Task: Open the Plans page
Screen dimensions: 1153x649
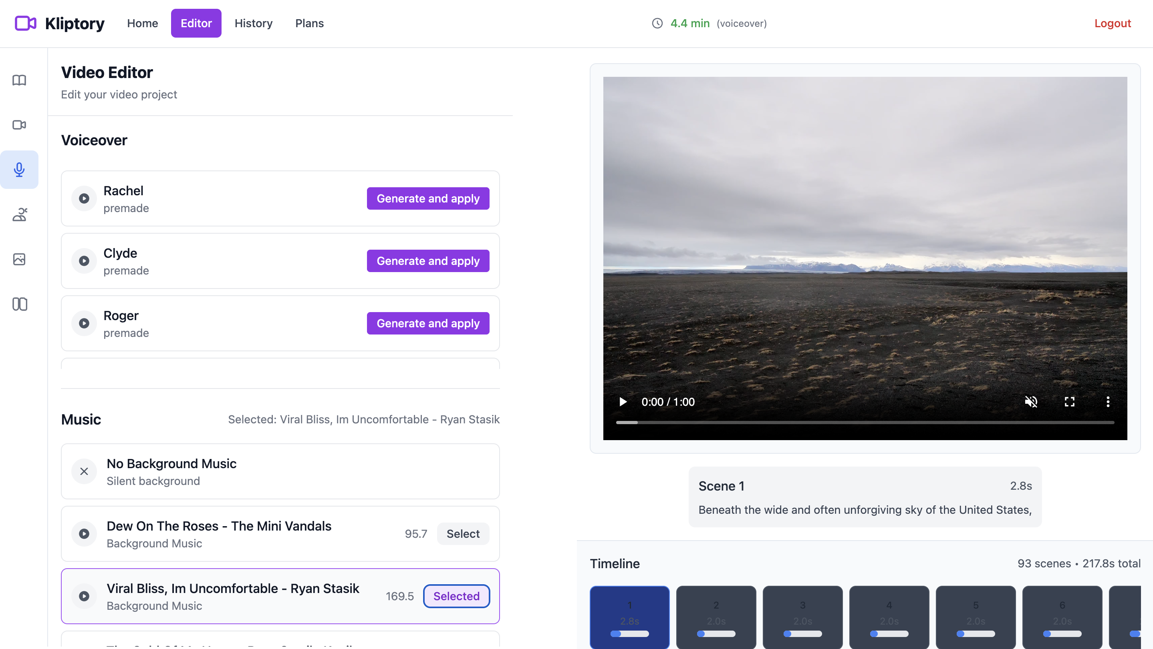Action: 309,23
